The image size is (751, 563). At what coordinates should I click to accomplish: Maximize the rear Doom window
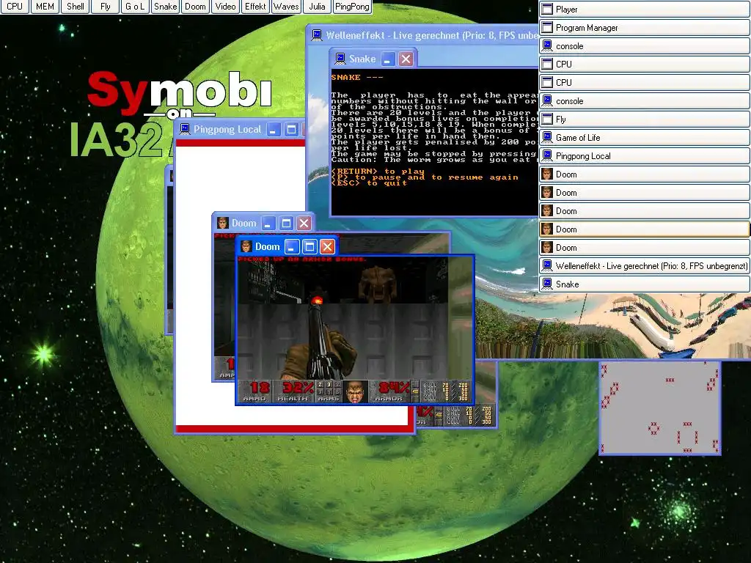287,223
